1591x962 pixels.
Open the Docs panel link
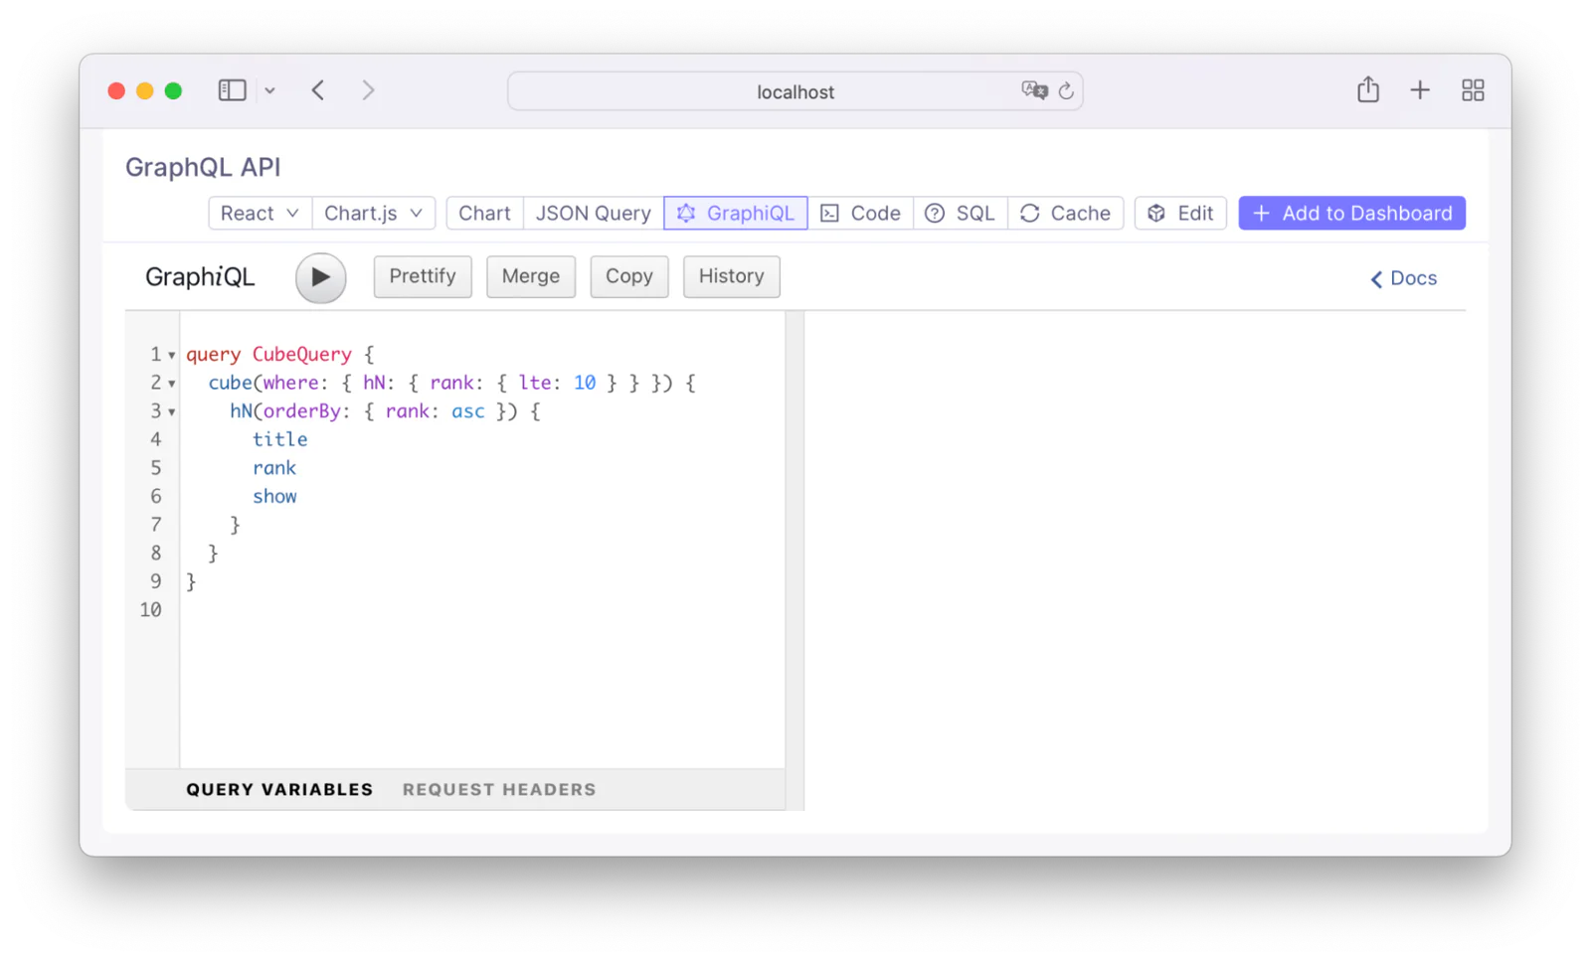(1404, 278)
